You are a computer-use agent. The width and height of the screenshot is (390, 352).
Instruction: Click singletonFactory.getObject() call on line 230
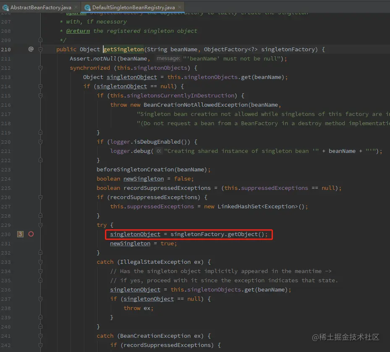[217, 234]
